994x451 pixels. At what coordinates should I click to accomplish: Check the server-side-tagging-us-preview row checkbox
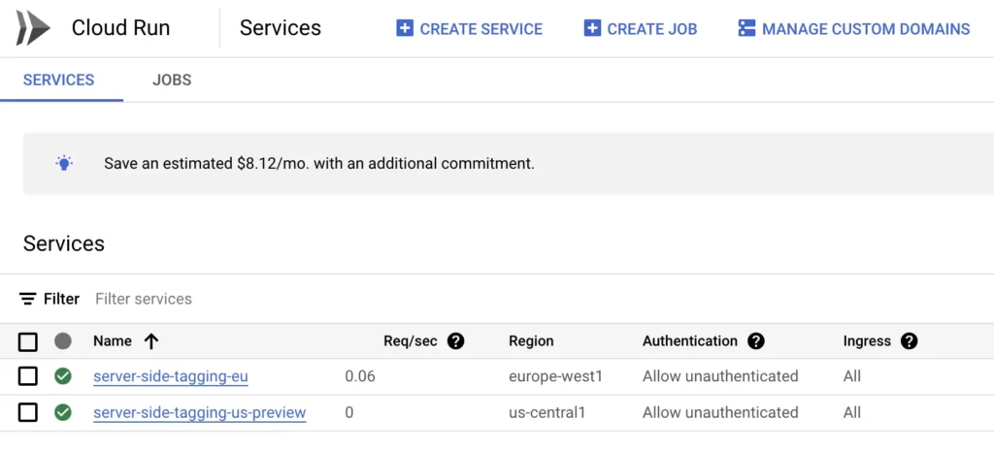click(x=28, y=413)
